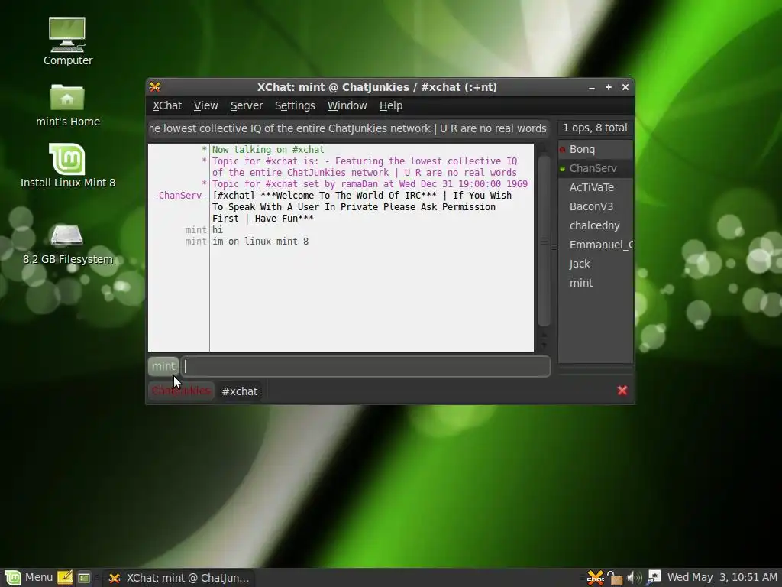This screenshot has height=587, width=782.
Task: Select chalcedny in the user list
Action: pos(596,225)
